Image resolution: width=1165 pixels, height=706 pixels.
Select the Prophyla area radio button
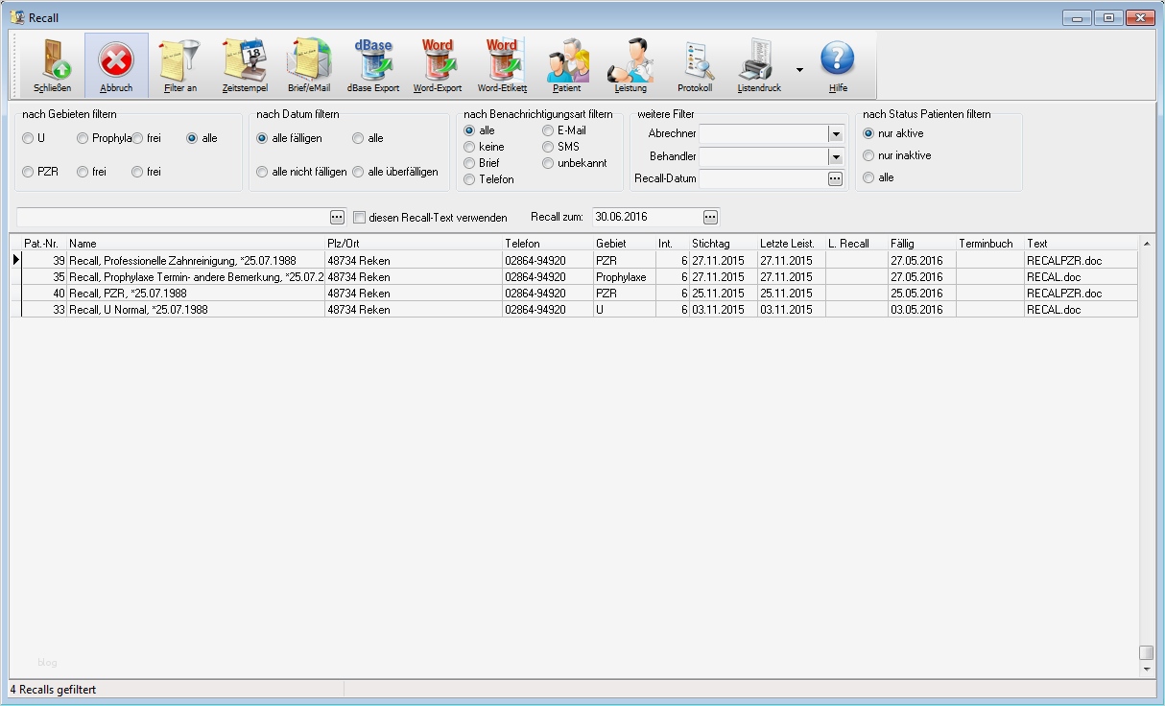pos(83,138)
